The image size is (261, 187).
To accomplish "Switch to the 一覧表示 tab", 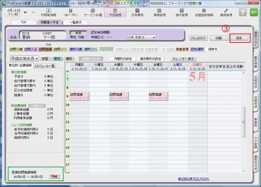I will coord(75,22).
